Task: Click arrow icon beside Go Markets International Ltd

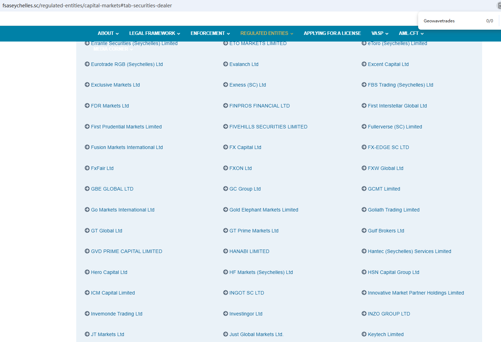Action: [x=87, y=210]
